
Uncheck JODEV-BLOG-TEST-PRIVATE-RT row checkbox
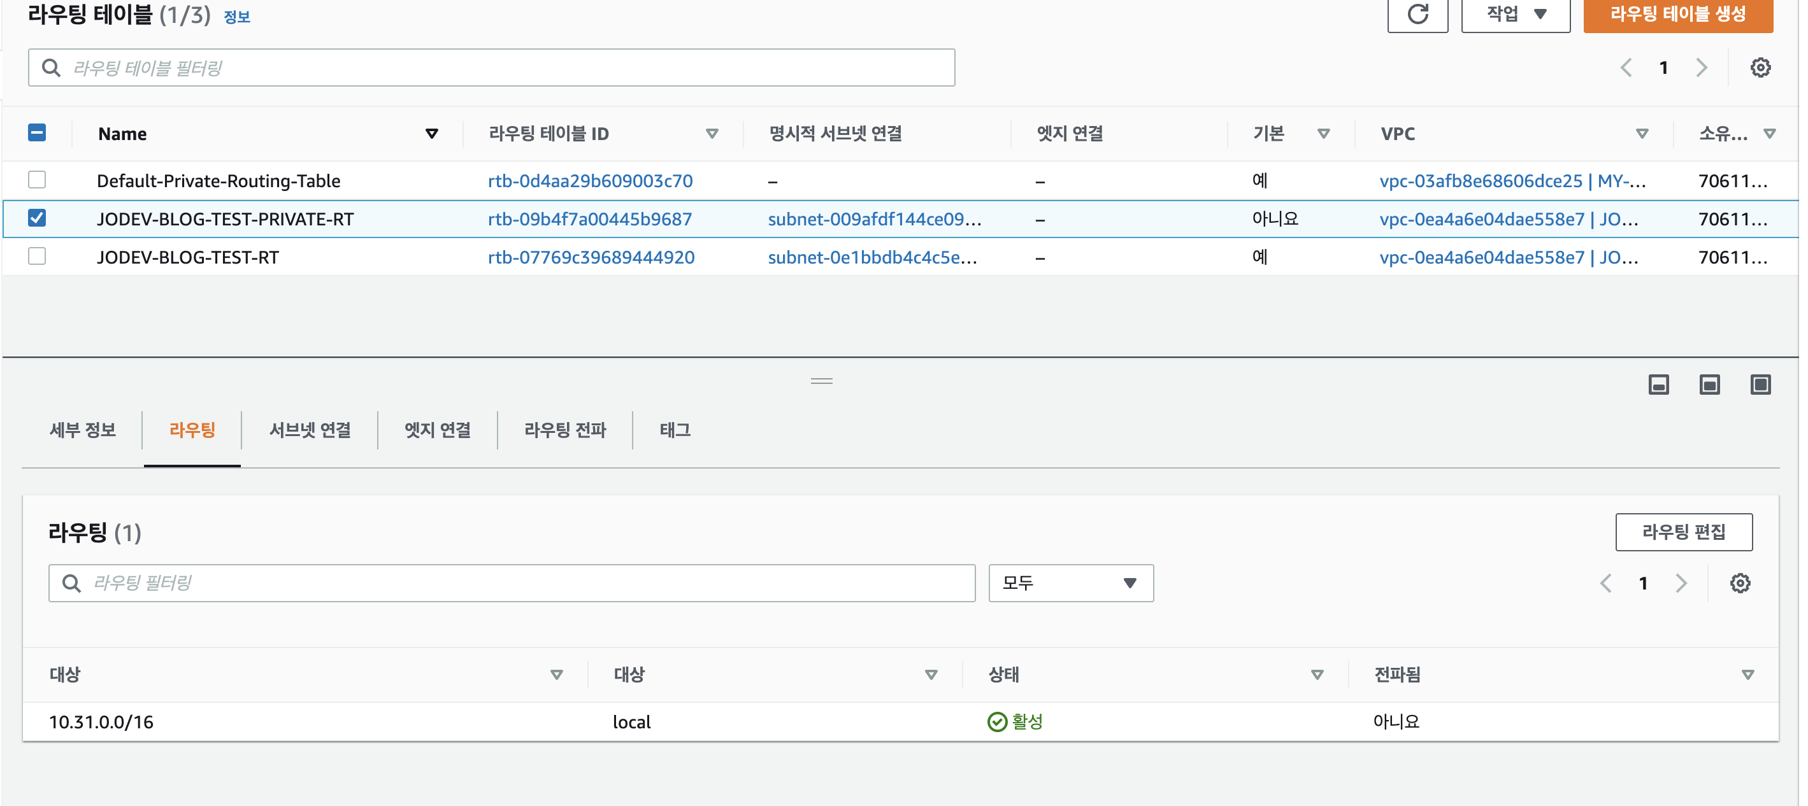[37, 218]
